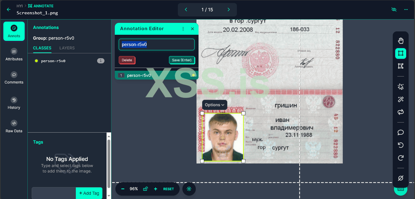Undo the last action
415x199 pixels.
[x=401, y=145]
